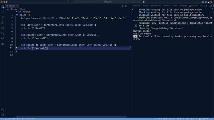Open the Explorer view in activity bar

click(x=3, y=7)
